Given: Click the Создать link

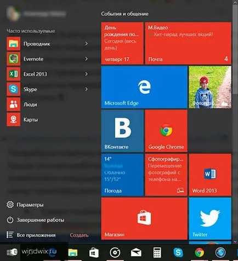Looking at the screenshot, I should click(79, 235).
